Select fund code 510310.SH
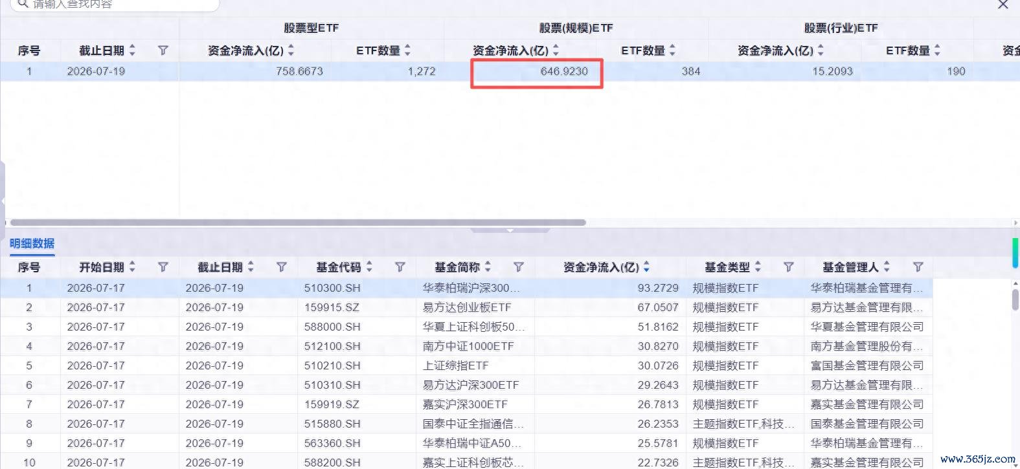Viewport: 1020px width, 469px height. pos(332,385)
